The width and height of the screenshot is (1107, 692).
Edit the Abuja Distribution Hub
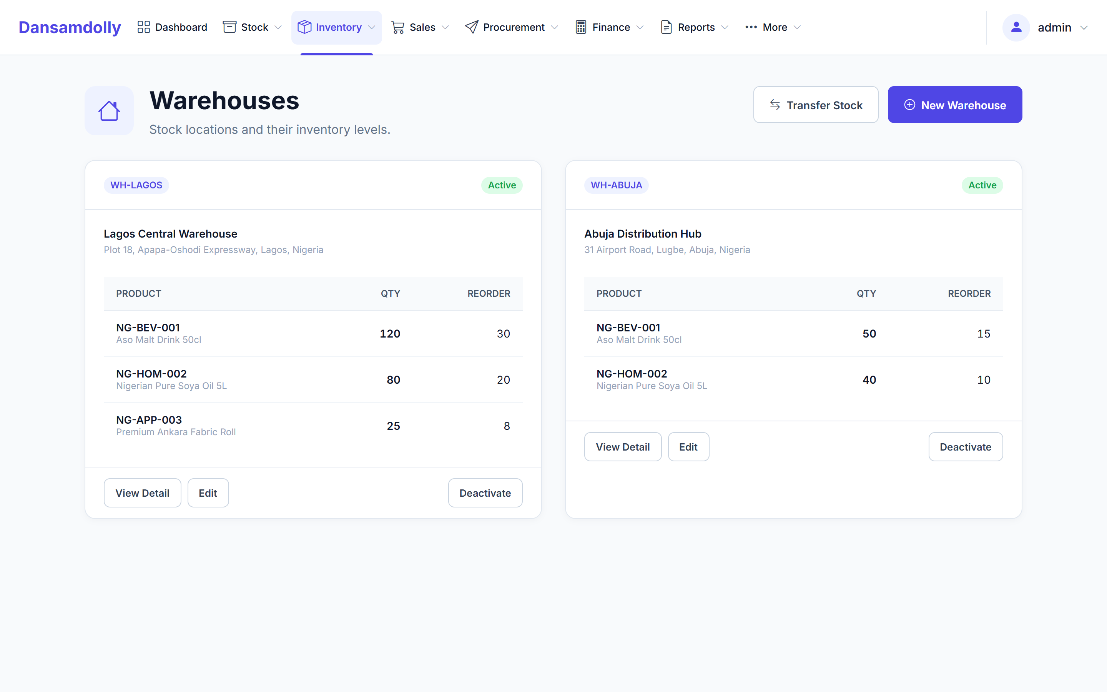pyautogui.click(x=688, y=447)
